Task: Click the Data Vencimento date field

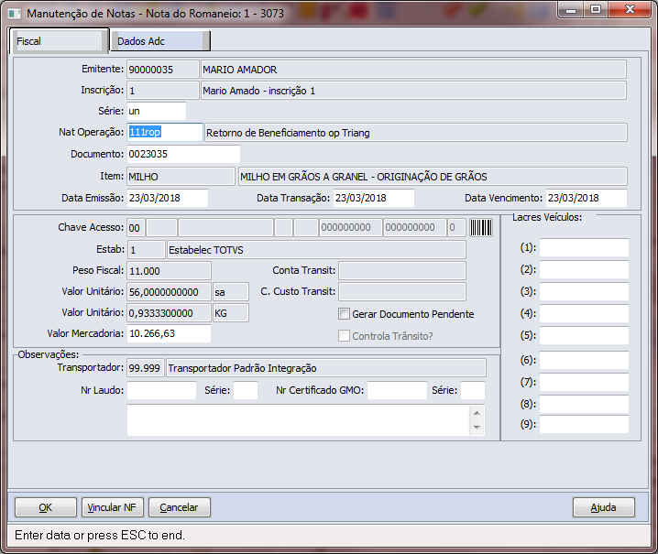Action: [x=587, y=198]
